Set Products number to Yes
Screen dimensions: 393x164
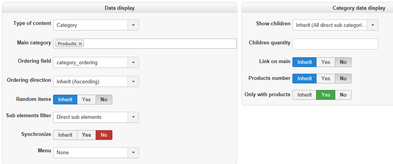325,78
